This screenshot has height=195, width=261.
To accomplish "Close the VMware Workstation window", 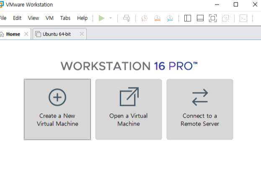I will pyautogui.click(x=255, y=5).
